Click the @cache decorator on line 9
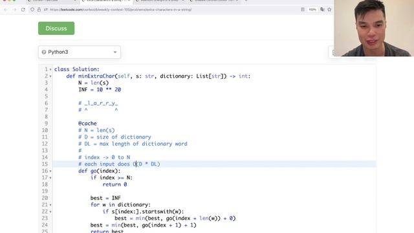Image resolution: width=414 pixels, height=233 pixels. (87, 124)
